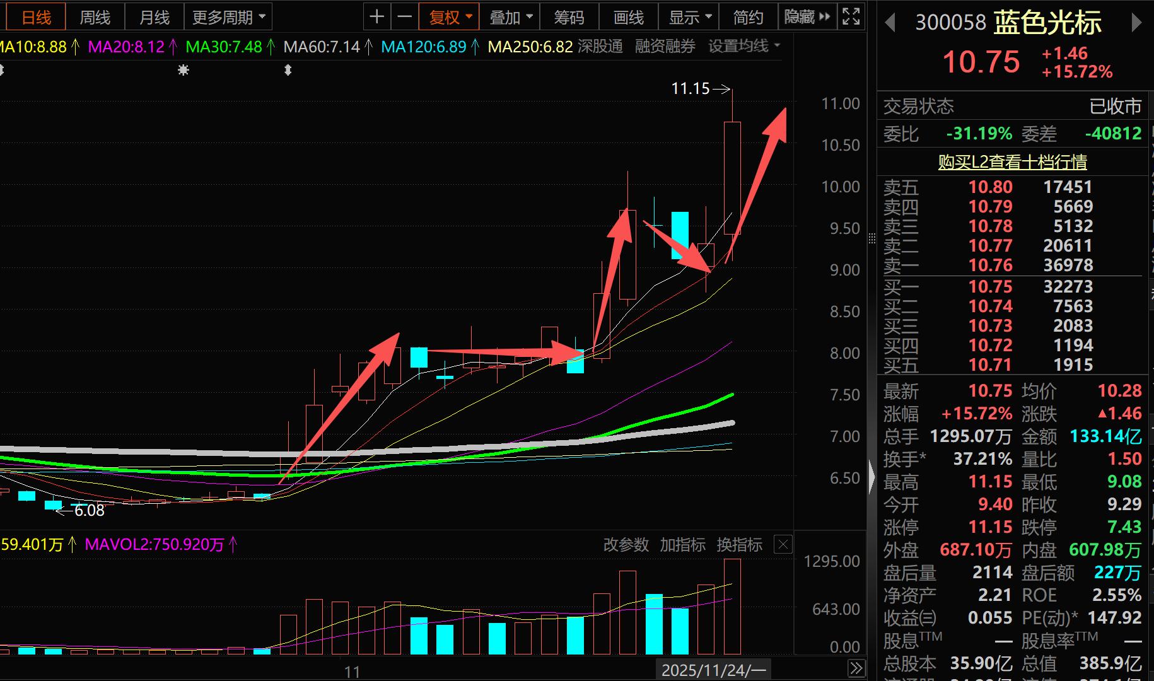Open the 显示 display dropdown
Viewport: 1154px width, 681px height.
click(689, 18)
